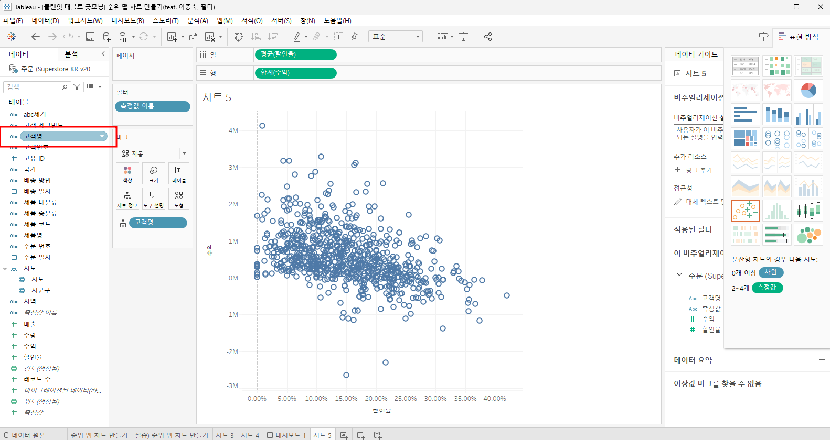This screenshot has height=440, width=830.
Task: Click the 레이블 marks card button
Action: click(x=179, y=174)
